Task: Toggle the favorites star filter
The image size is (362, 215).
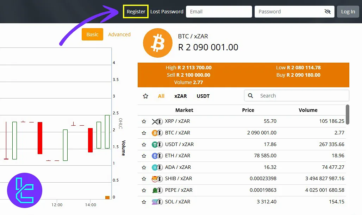Action: 145,96
